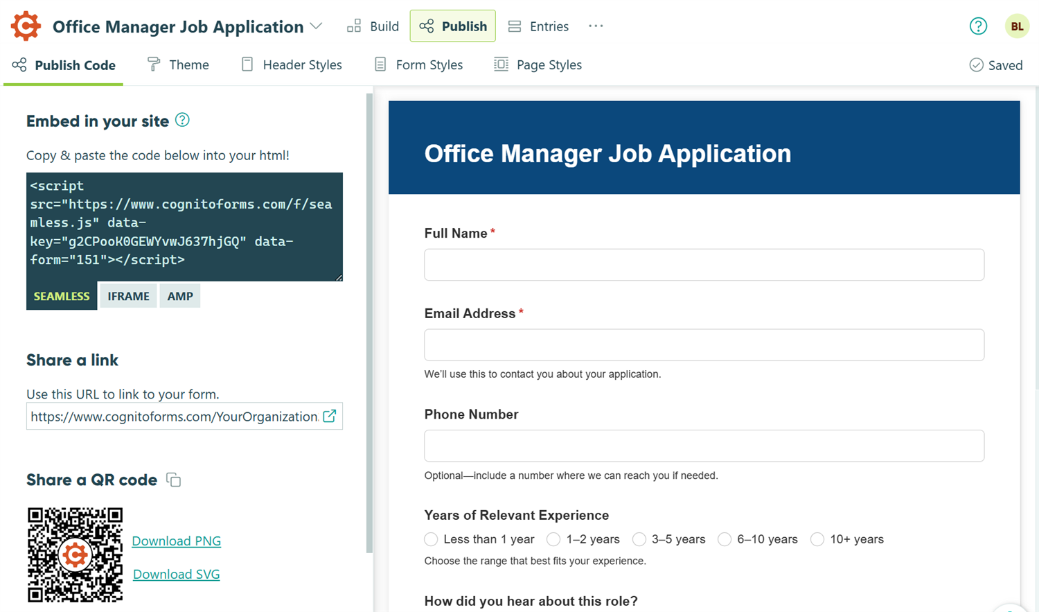
Task: Open the form title dropdown chevron
Action: pos(317,26)
